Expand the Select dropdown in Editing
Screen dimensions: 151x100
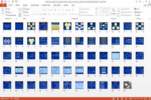click(x=138, y=15)
